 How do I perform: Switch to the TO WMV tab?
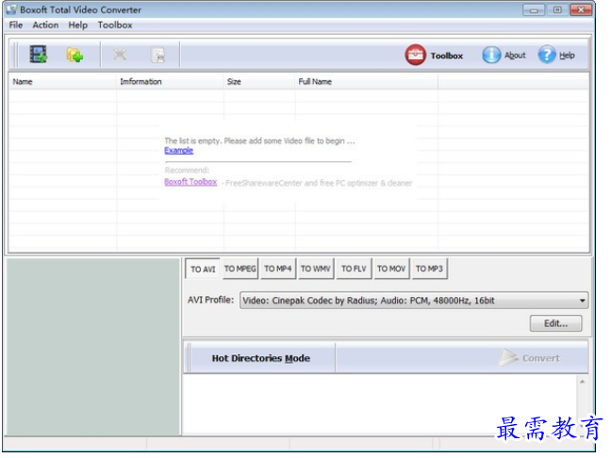(316, 269)
